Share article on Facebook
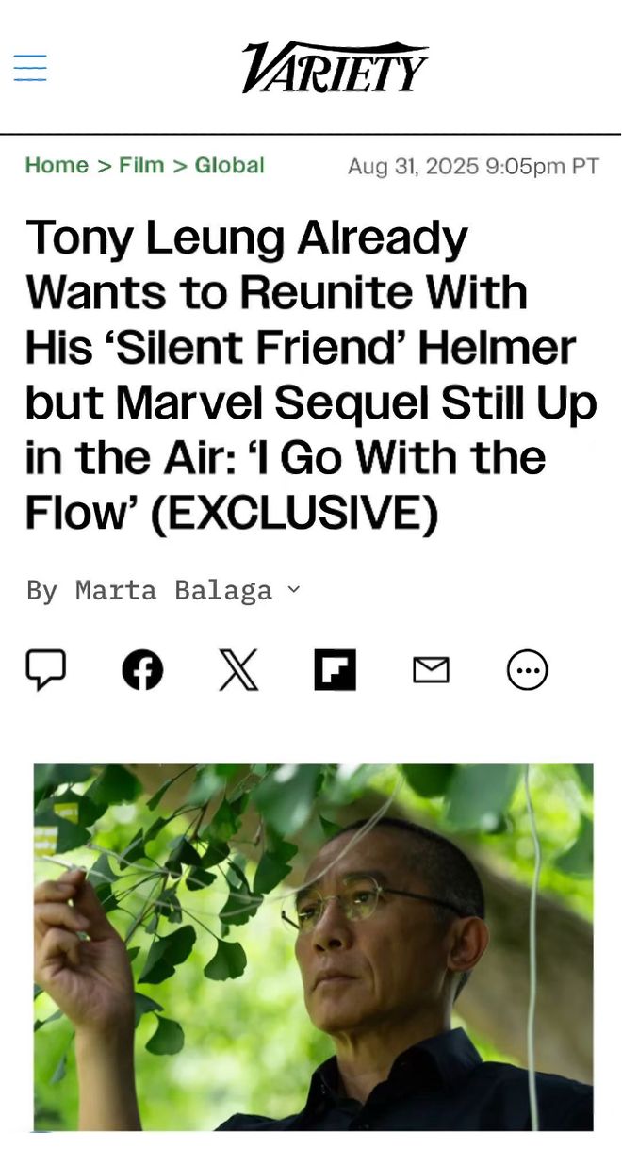Viewport: 622px width, 1149px height. 142,671
